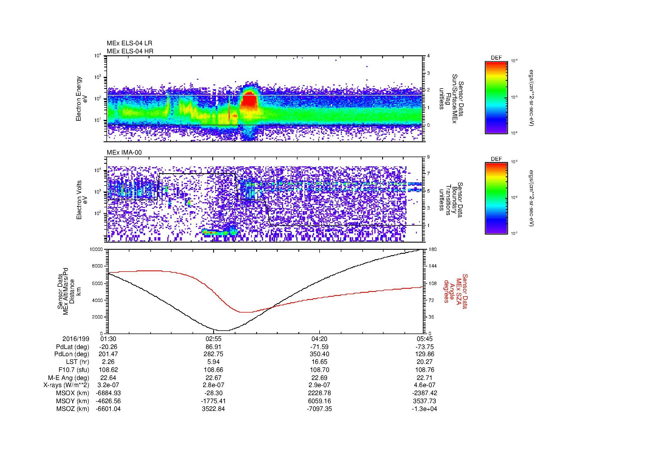Image resolution: width=671 pixels, height=474 pixels.
Task: Select the F10.7 (sfu) row label
Action: 74,370
